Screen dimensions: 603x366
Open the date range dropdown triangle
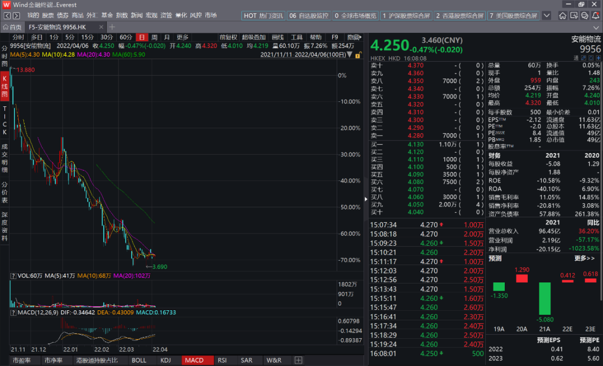[x=350, y=55]
